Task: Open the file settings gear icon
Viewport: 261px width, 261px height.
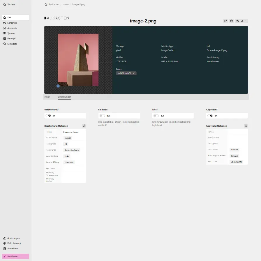Action: tap(231, 21)
